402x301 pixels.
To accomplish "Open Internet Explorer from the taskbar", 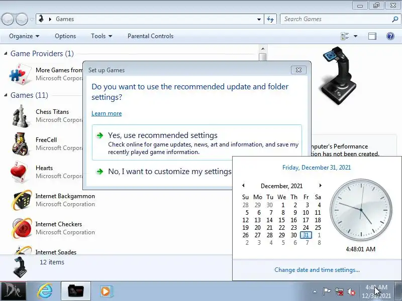I will point(45,291).
